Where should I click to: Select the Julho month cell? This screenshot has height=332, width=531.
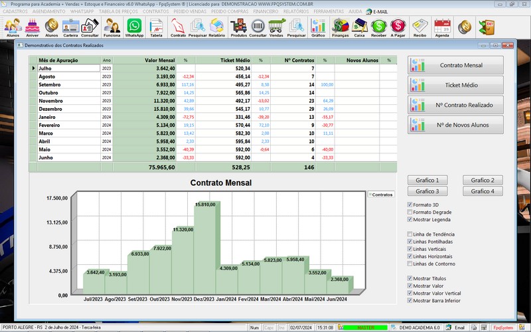[69, 68]
